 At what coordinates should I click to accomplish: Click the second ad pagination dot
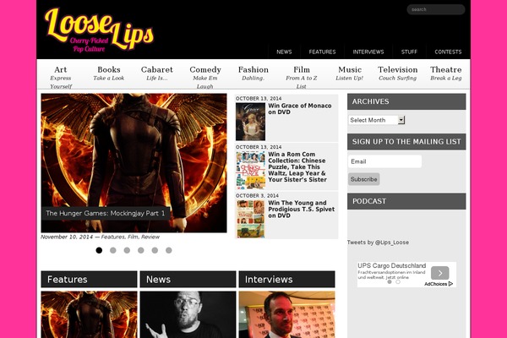[398, 281]
